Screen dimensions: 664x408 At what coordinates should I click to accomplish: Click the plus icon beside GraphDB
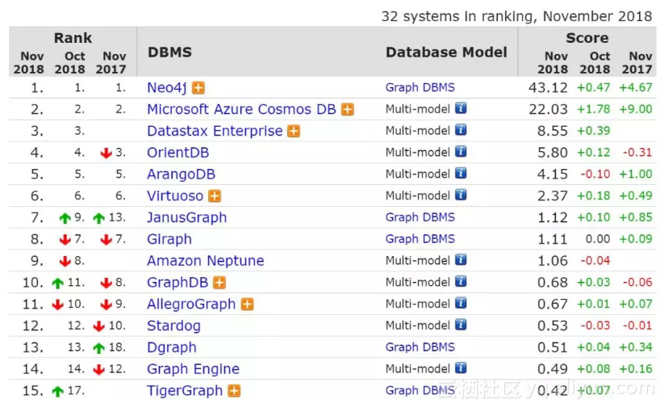(219, 283)
